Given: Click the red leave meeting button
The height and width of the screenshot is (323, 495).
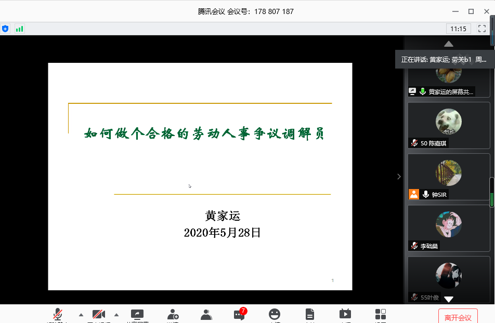Looking at the screenshot, I should [x=458, y=316].
